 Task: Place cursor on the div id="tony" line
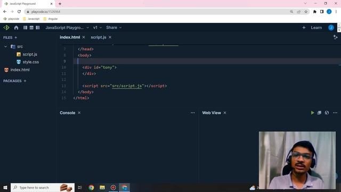click(x=100, y=68)
